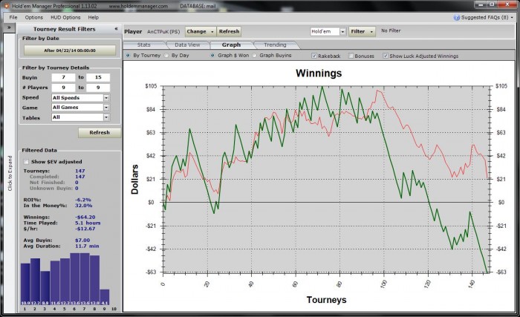
Task: Switch to the Trending tab
Action: point(275,45)
